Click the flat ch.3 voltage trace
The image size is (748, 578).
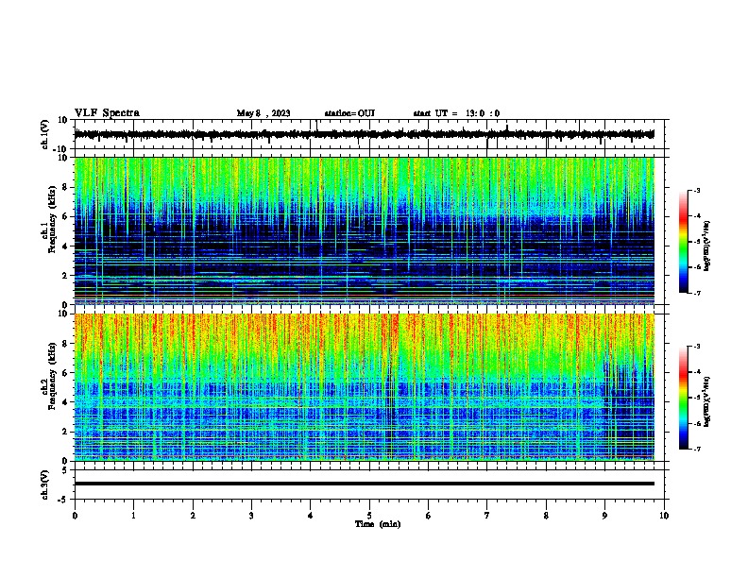pyautogui.click(x=365, y=484)
